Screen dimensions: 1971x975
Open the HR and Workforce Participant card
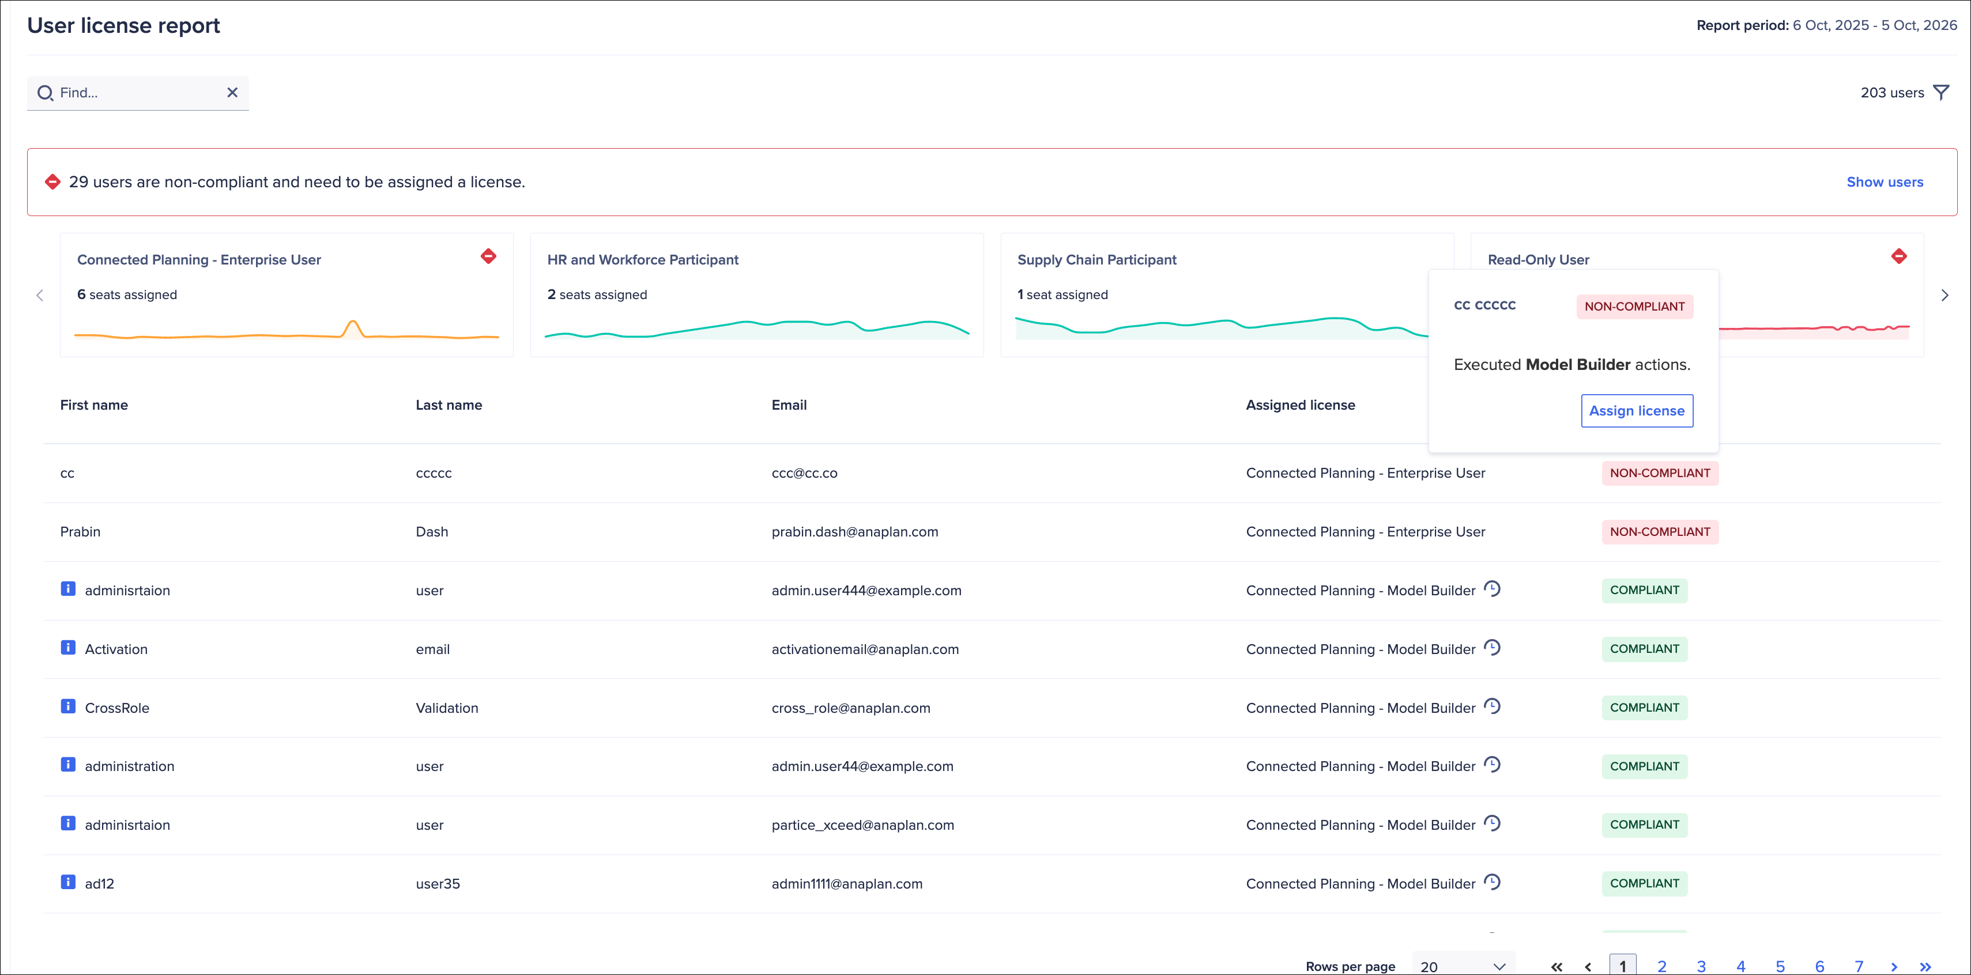click(x=757, y=295)
